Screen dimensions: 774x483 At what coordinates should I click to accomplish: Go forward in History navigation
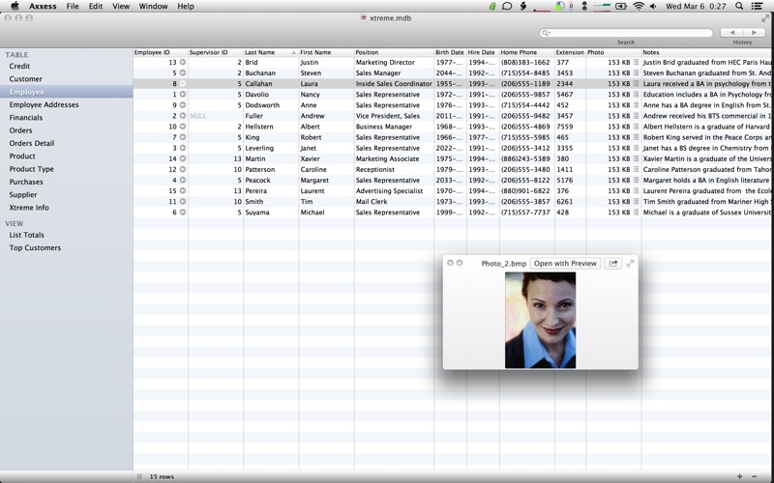[x=754, y=33]
